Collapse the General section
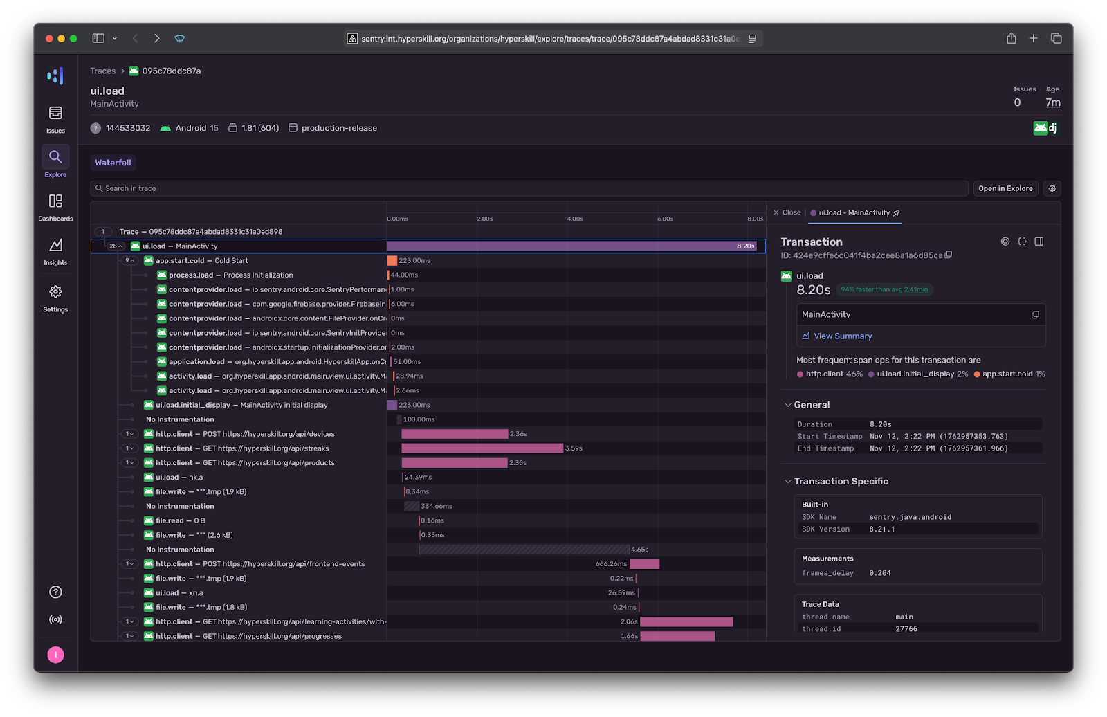 (787, 405)
